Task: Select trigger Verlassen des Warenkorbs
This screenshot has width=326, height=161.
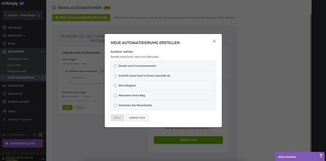Action: pos(115,105)
